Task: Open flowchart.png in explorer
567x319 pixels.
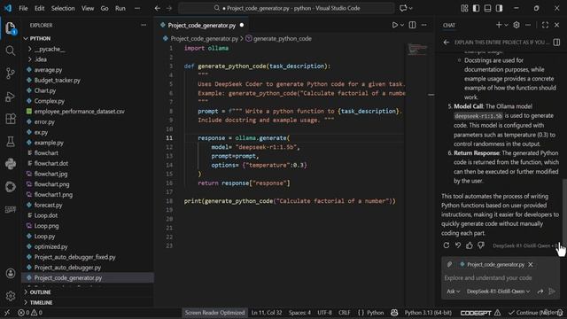Action: tap(51, 184)
